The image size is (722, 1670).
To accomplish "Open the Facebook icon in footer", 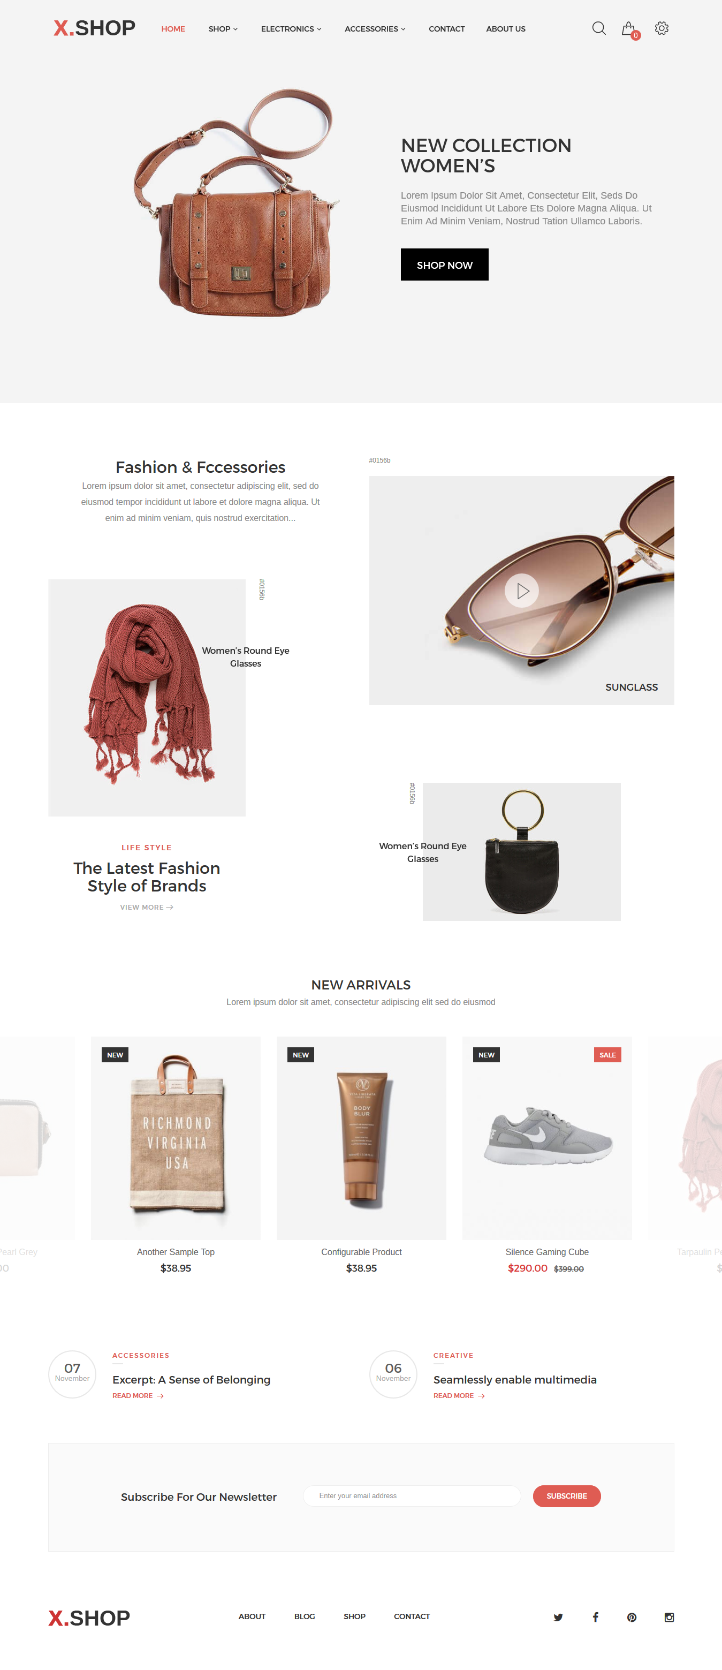I will click(x=595, y=1617).
